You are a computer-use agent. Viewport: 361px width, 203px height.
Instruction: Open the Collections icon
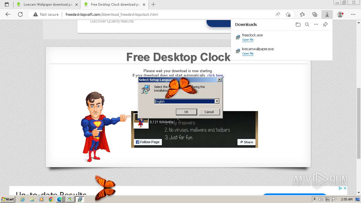[315, 14]
